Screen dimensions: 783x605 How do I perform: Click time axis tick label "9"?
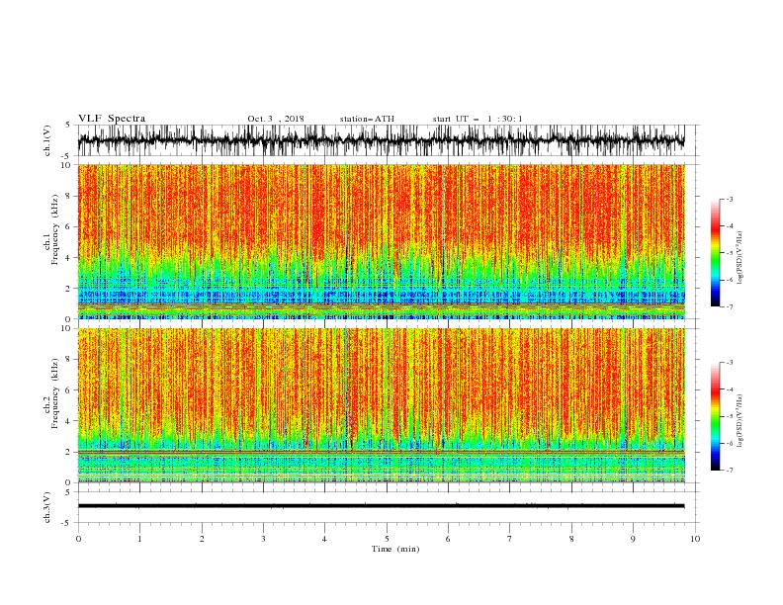[x=633, y=539]
